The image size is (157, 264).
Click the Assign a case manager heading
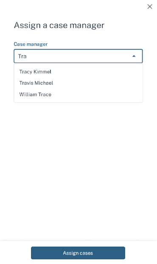(x=59, y=26)
